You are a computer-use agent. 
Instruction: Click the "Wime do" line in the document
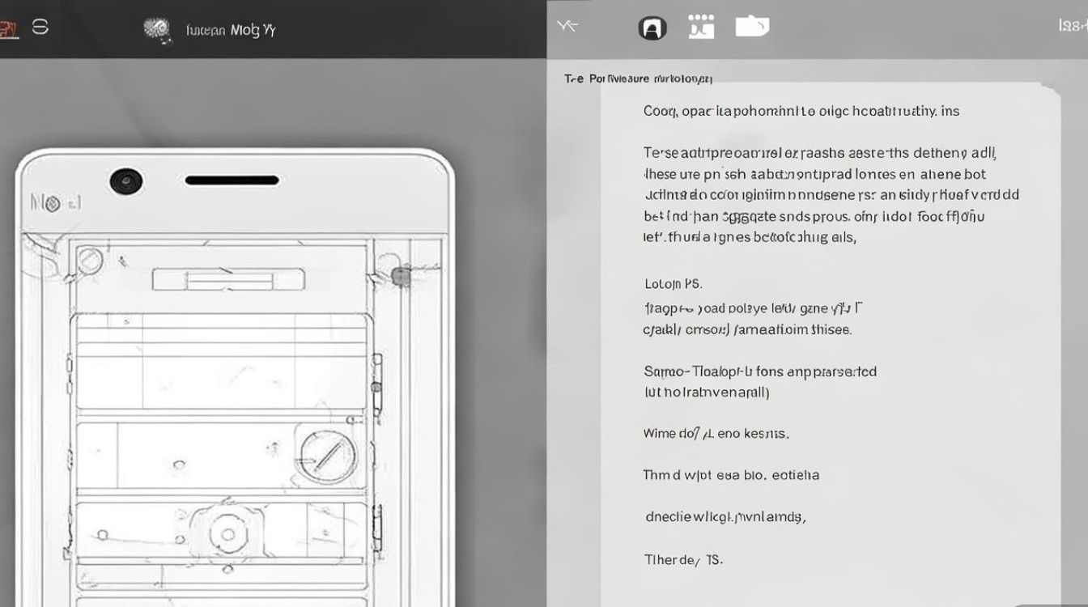(x=716, y=434)
